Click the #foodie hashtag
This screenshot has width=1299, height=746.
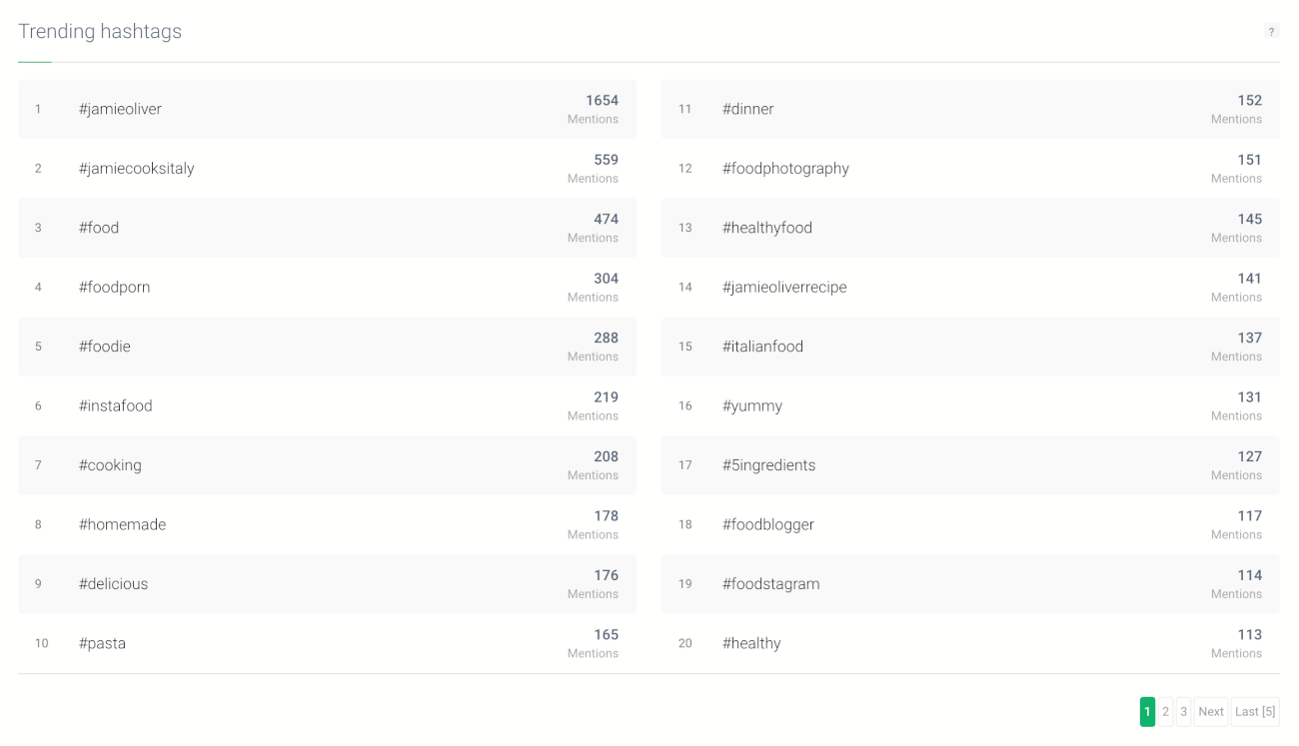coord(105,347)
